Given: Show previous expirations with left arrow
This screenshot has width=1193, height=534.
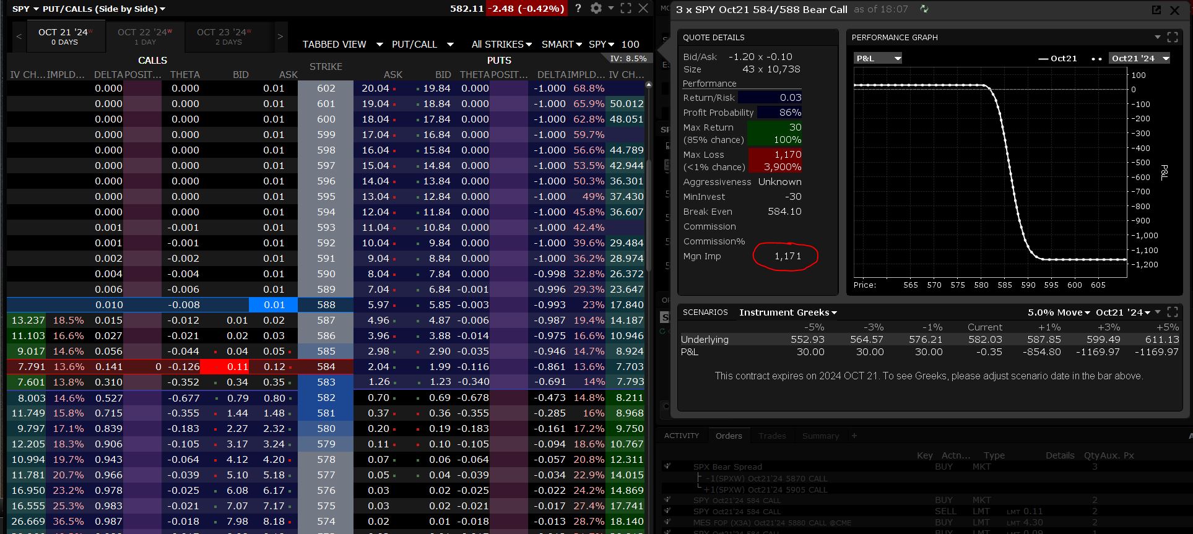Looking at the screenshot, I should [x=19, y=37].
